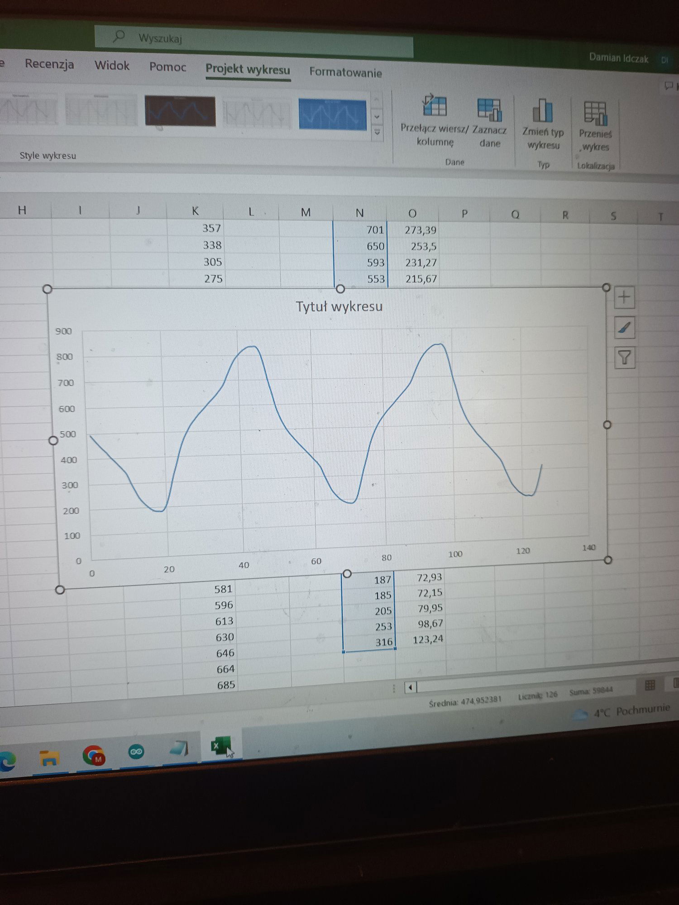
Task: Click the Przenieś wykres button
Action: tap(595, 126)
